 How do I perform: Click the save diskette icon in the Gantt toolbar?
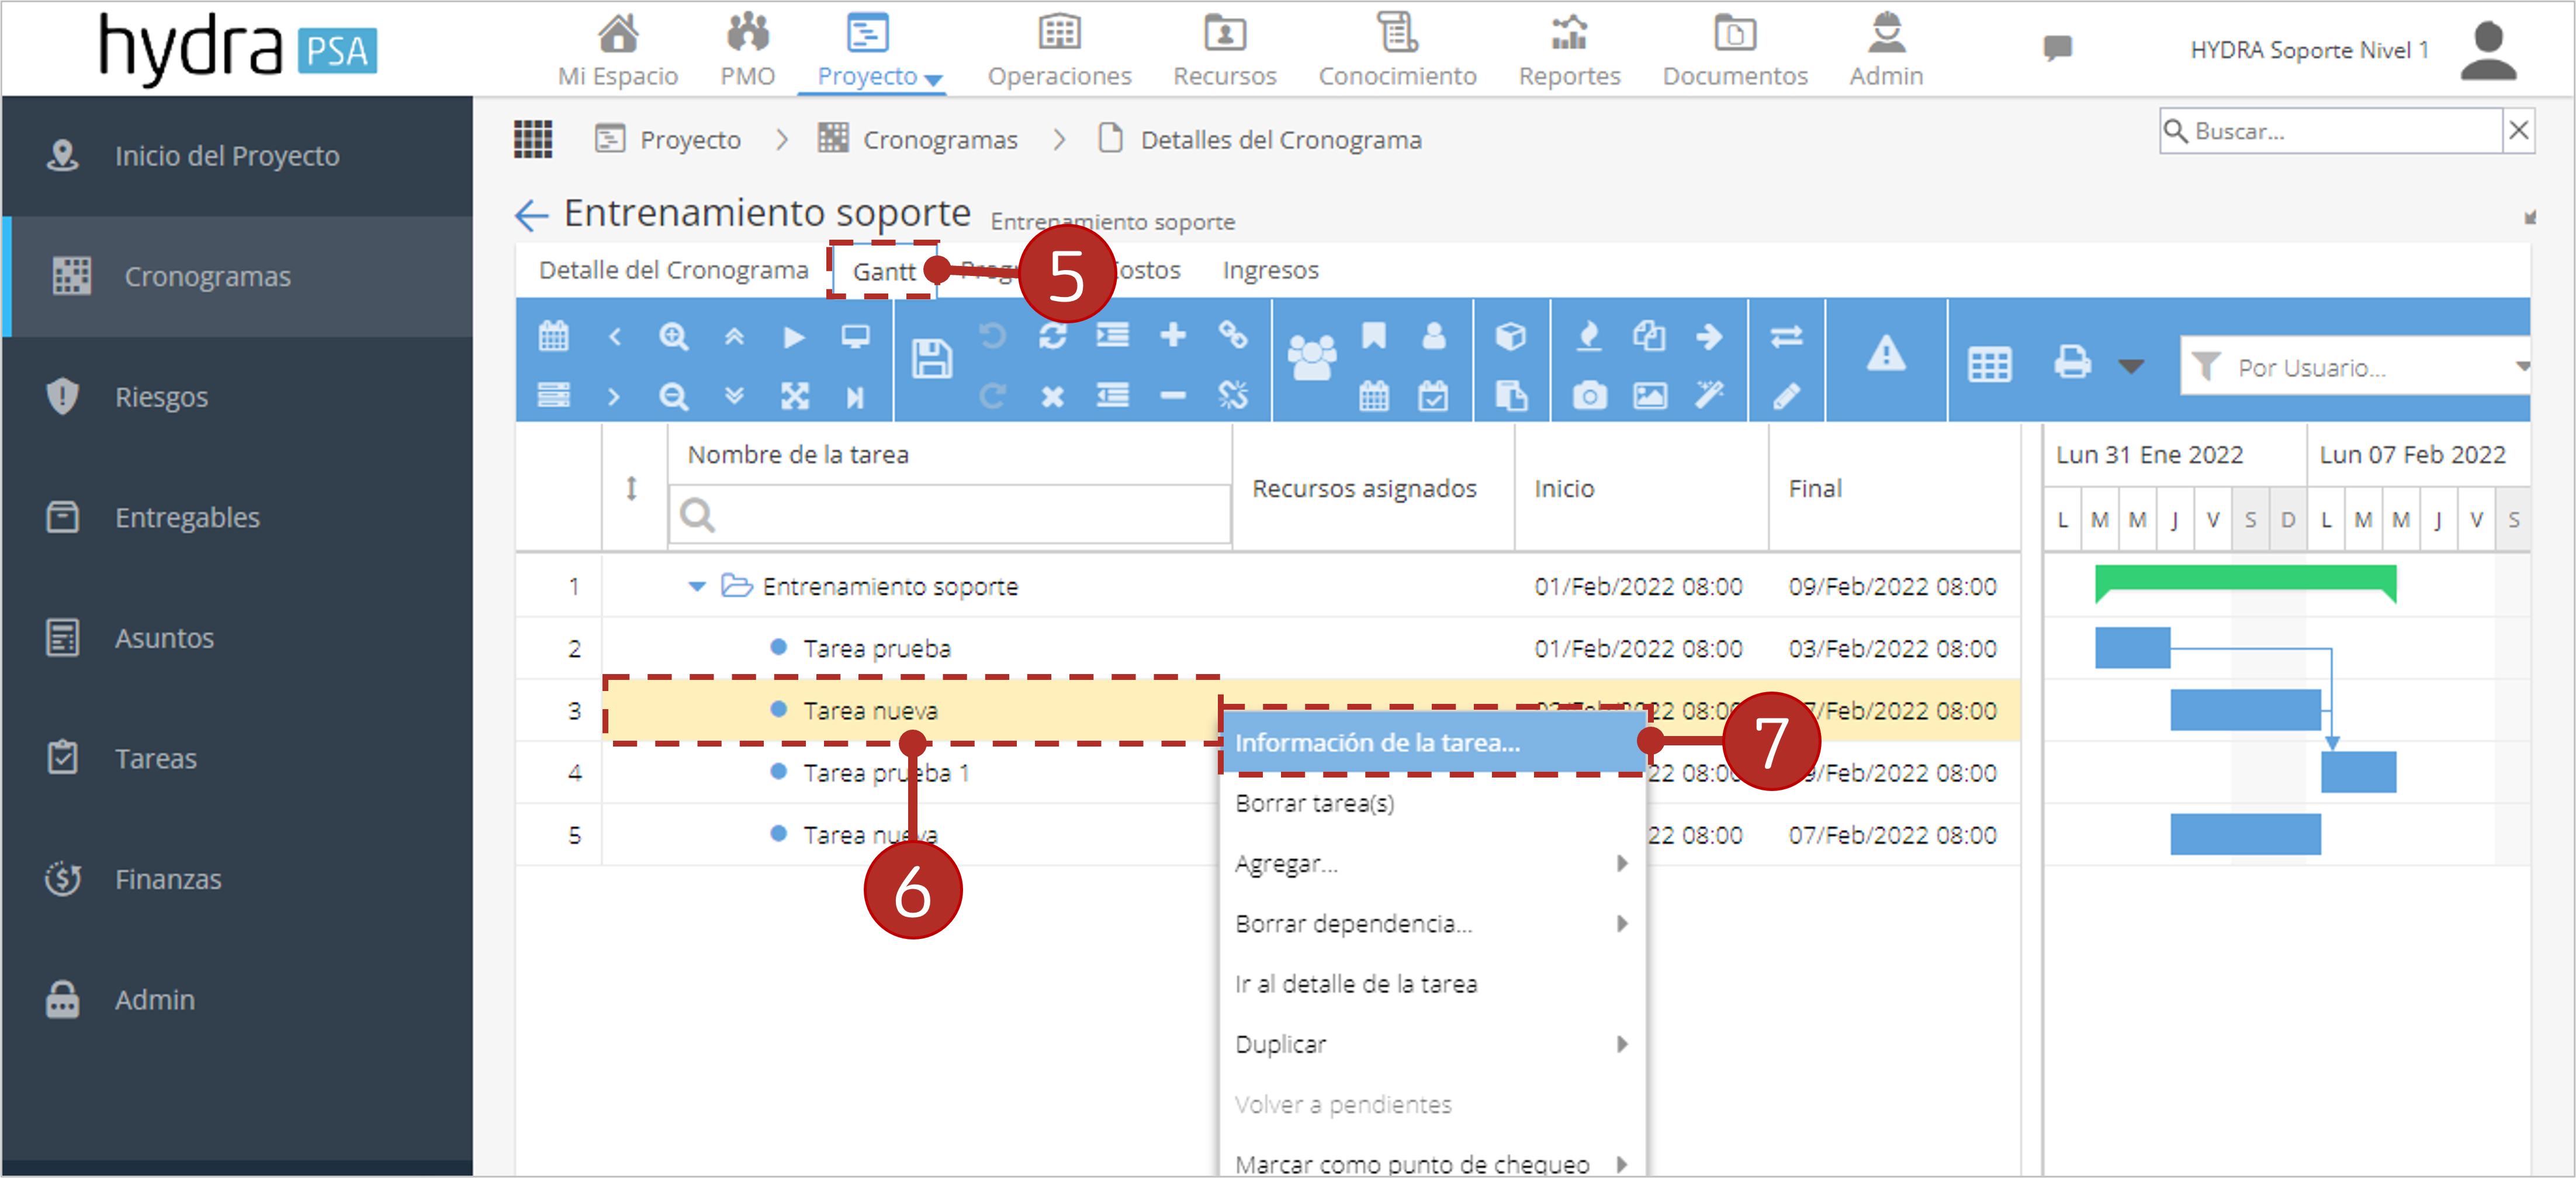[931, 359]
